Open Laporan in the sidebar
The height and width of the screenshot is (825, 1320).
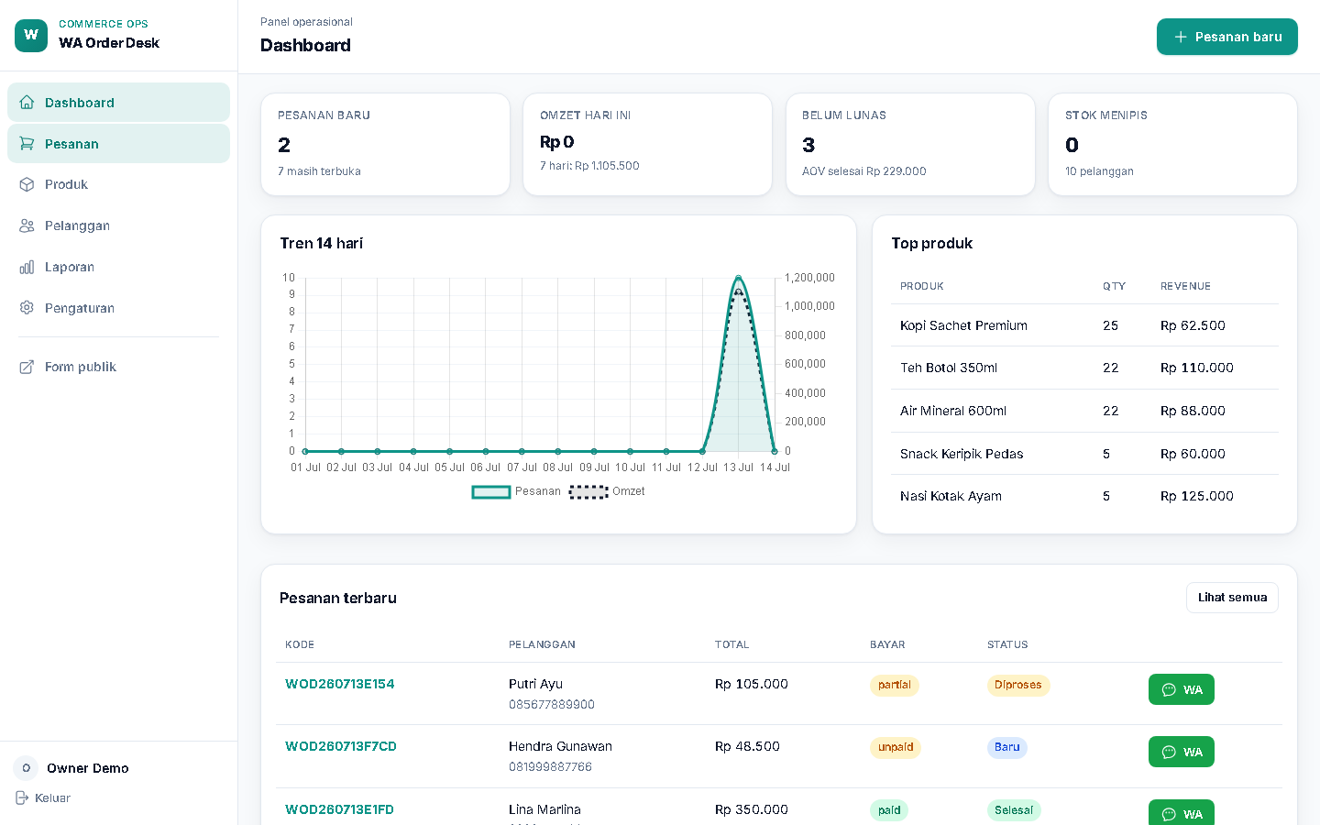click(118, 267)
